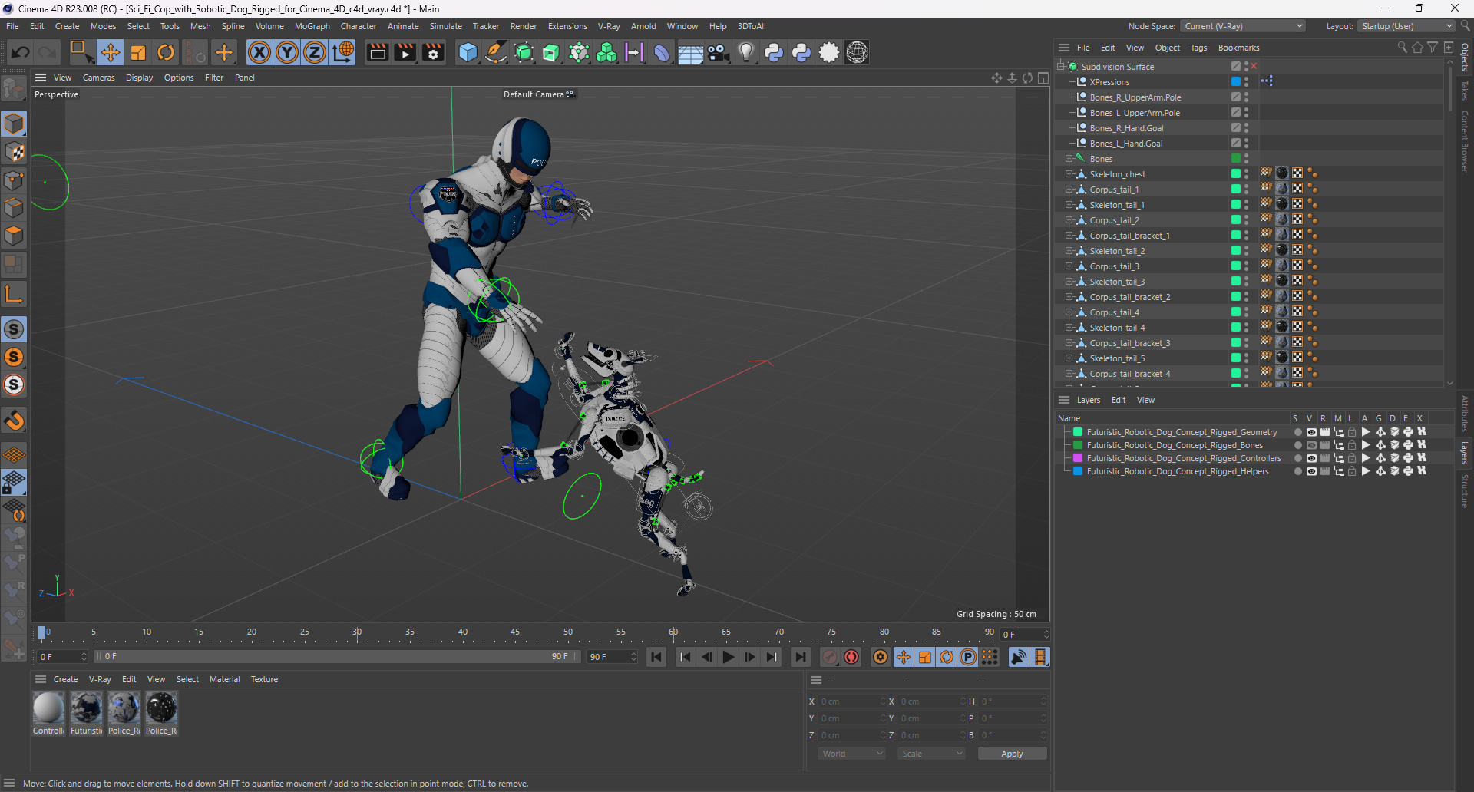This screenshot has width=1474, height=792.
Task: Open the viewport Cameras menu
Action: pos(99,78)
